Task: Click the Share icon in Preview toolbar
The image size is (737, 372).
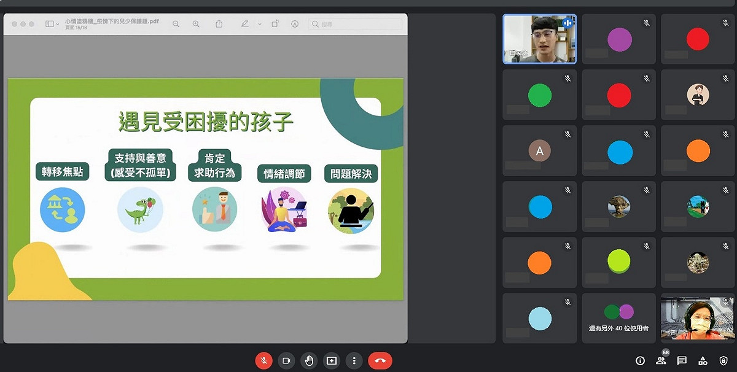Action: pos(219,24)
